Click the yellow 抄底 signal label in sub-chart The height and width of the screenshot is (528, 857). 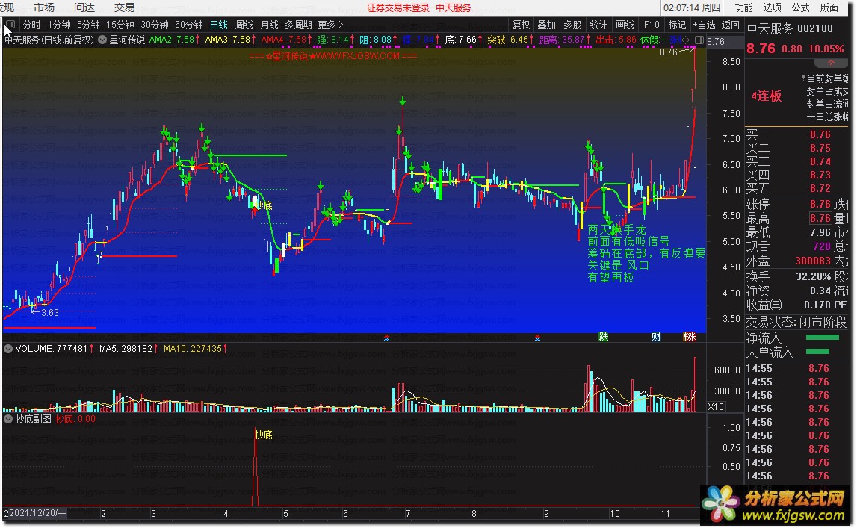(264, 435)
